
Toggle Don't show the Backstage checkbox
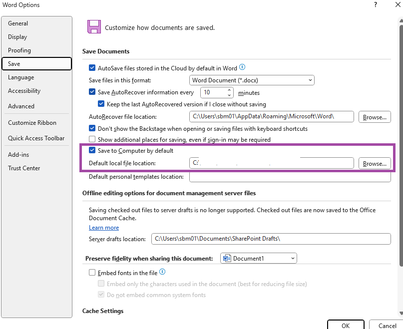[x=92, y=128]
